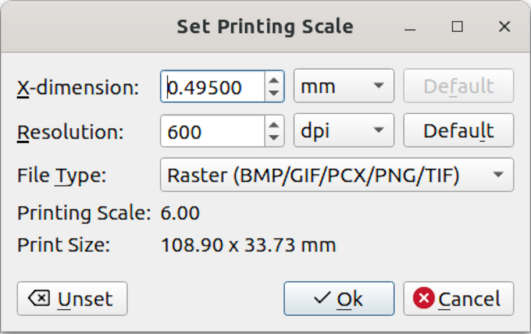Click the Print Size value text
Screen dimensions: 531x334
click(248, 245)
